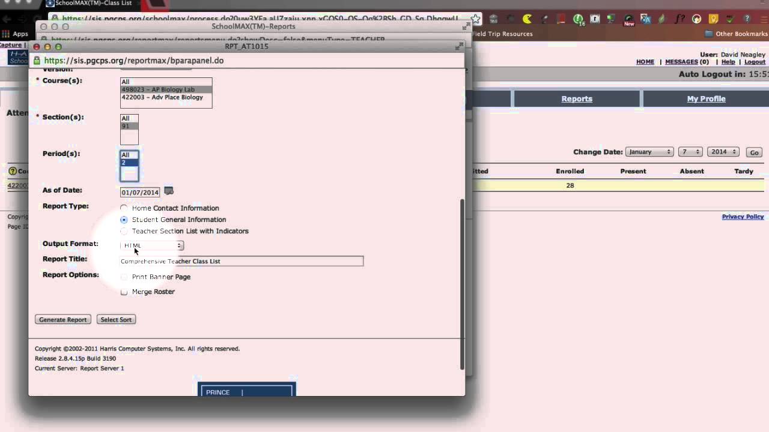Click the As of Date input field
This screenshot has width=769, height=432.
click(x=140, y=192)
